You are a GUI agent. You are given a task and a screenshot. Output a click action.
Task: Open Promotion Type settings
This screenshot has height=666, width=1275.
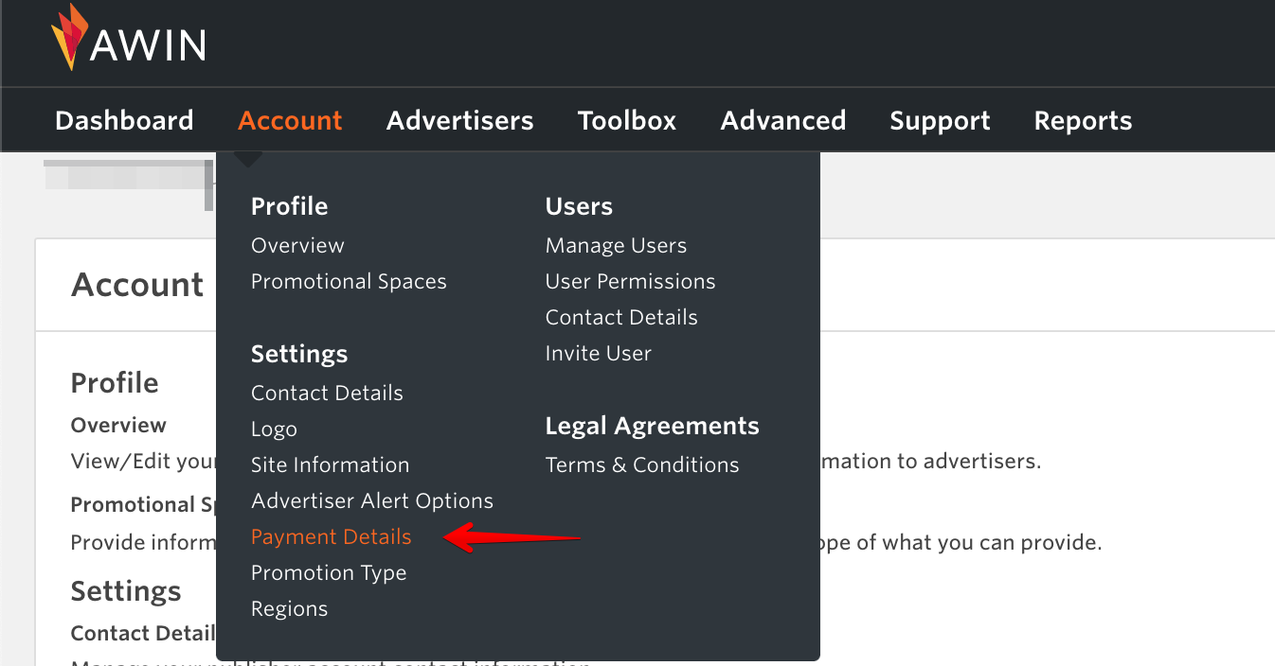click(x=329, y=573)
